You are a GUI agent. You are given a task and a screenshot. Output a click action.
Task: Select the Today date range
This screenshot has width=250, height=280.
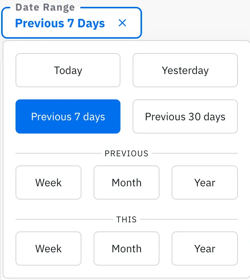[68, 70]
